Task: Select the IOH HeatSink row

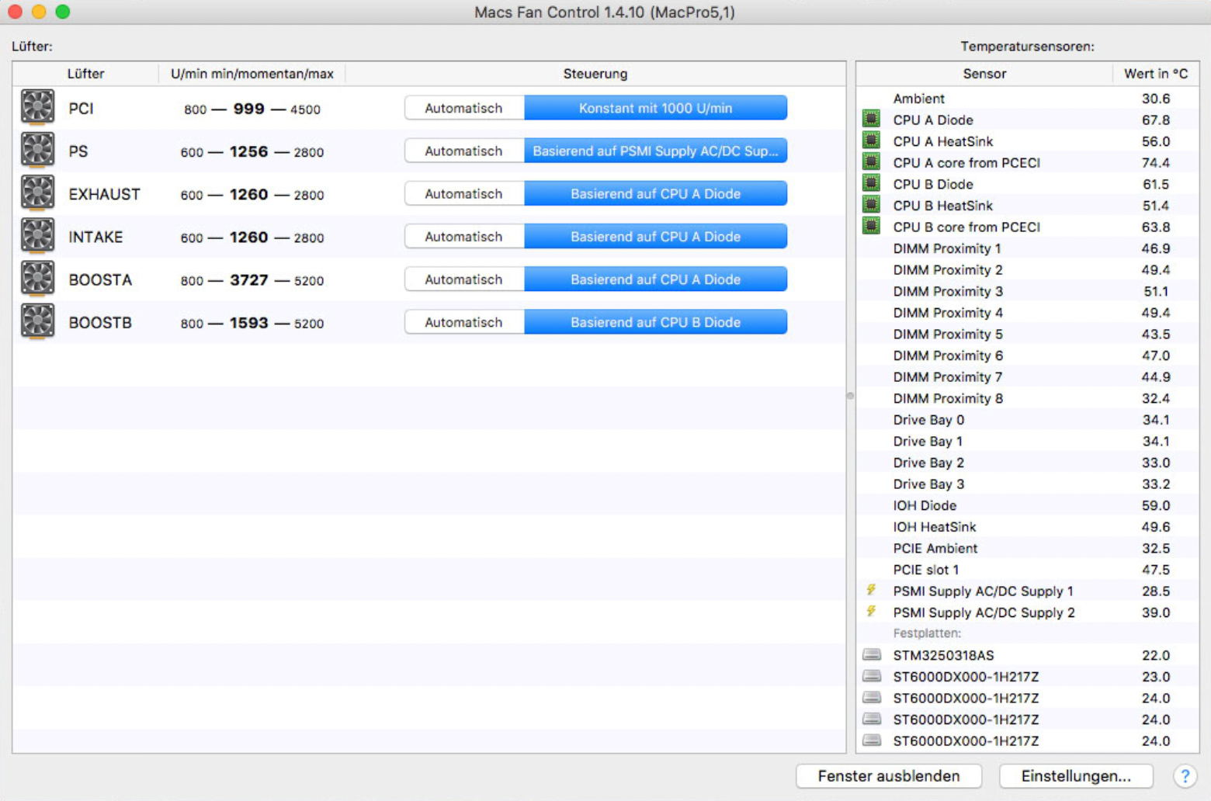Action: [x=1028, y=526]
